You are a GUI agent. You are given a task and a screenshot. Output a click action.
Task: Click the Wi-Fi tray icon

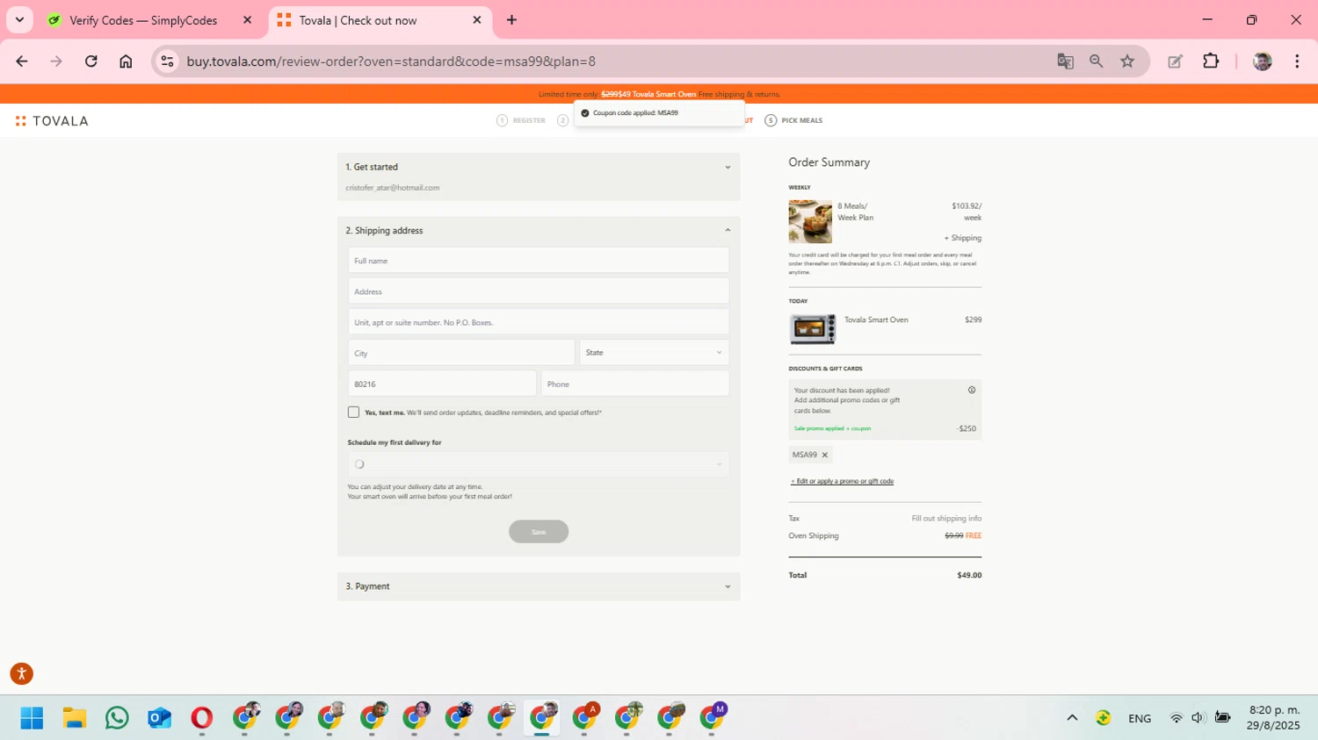[1177, 718]
